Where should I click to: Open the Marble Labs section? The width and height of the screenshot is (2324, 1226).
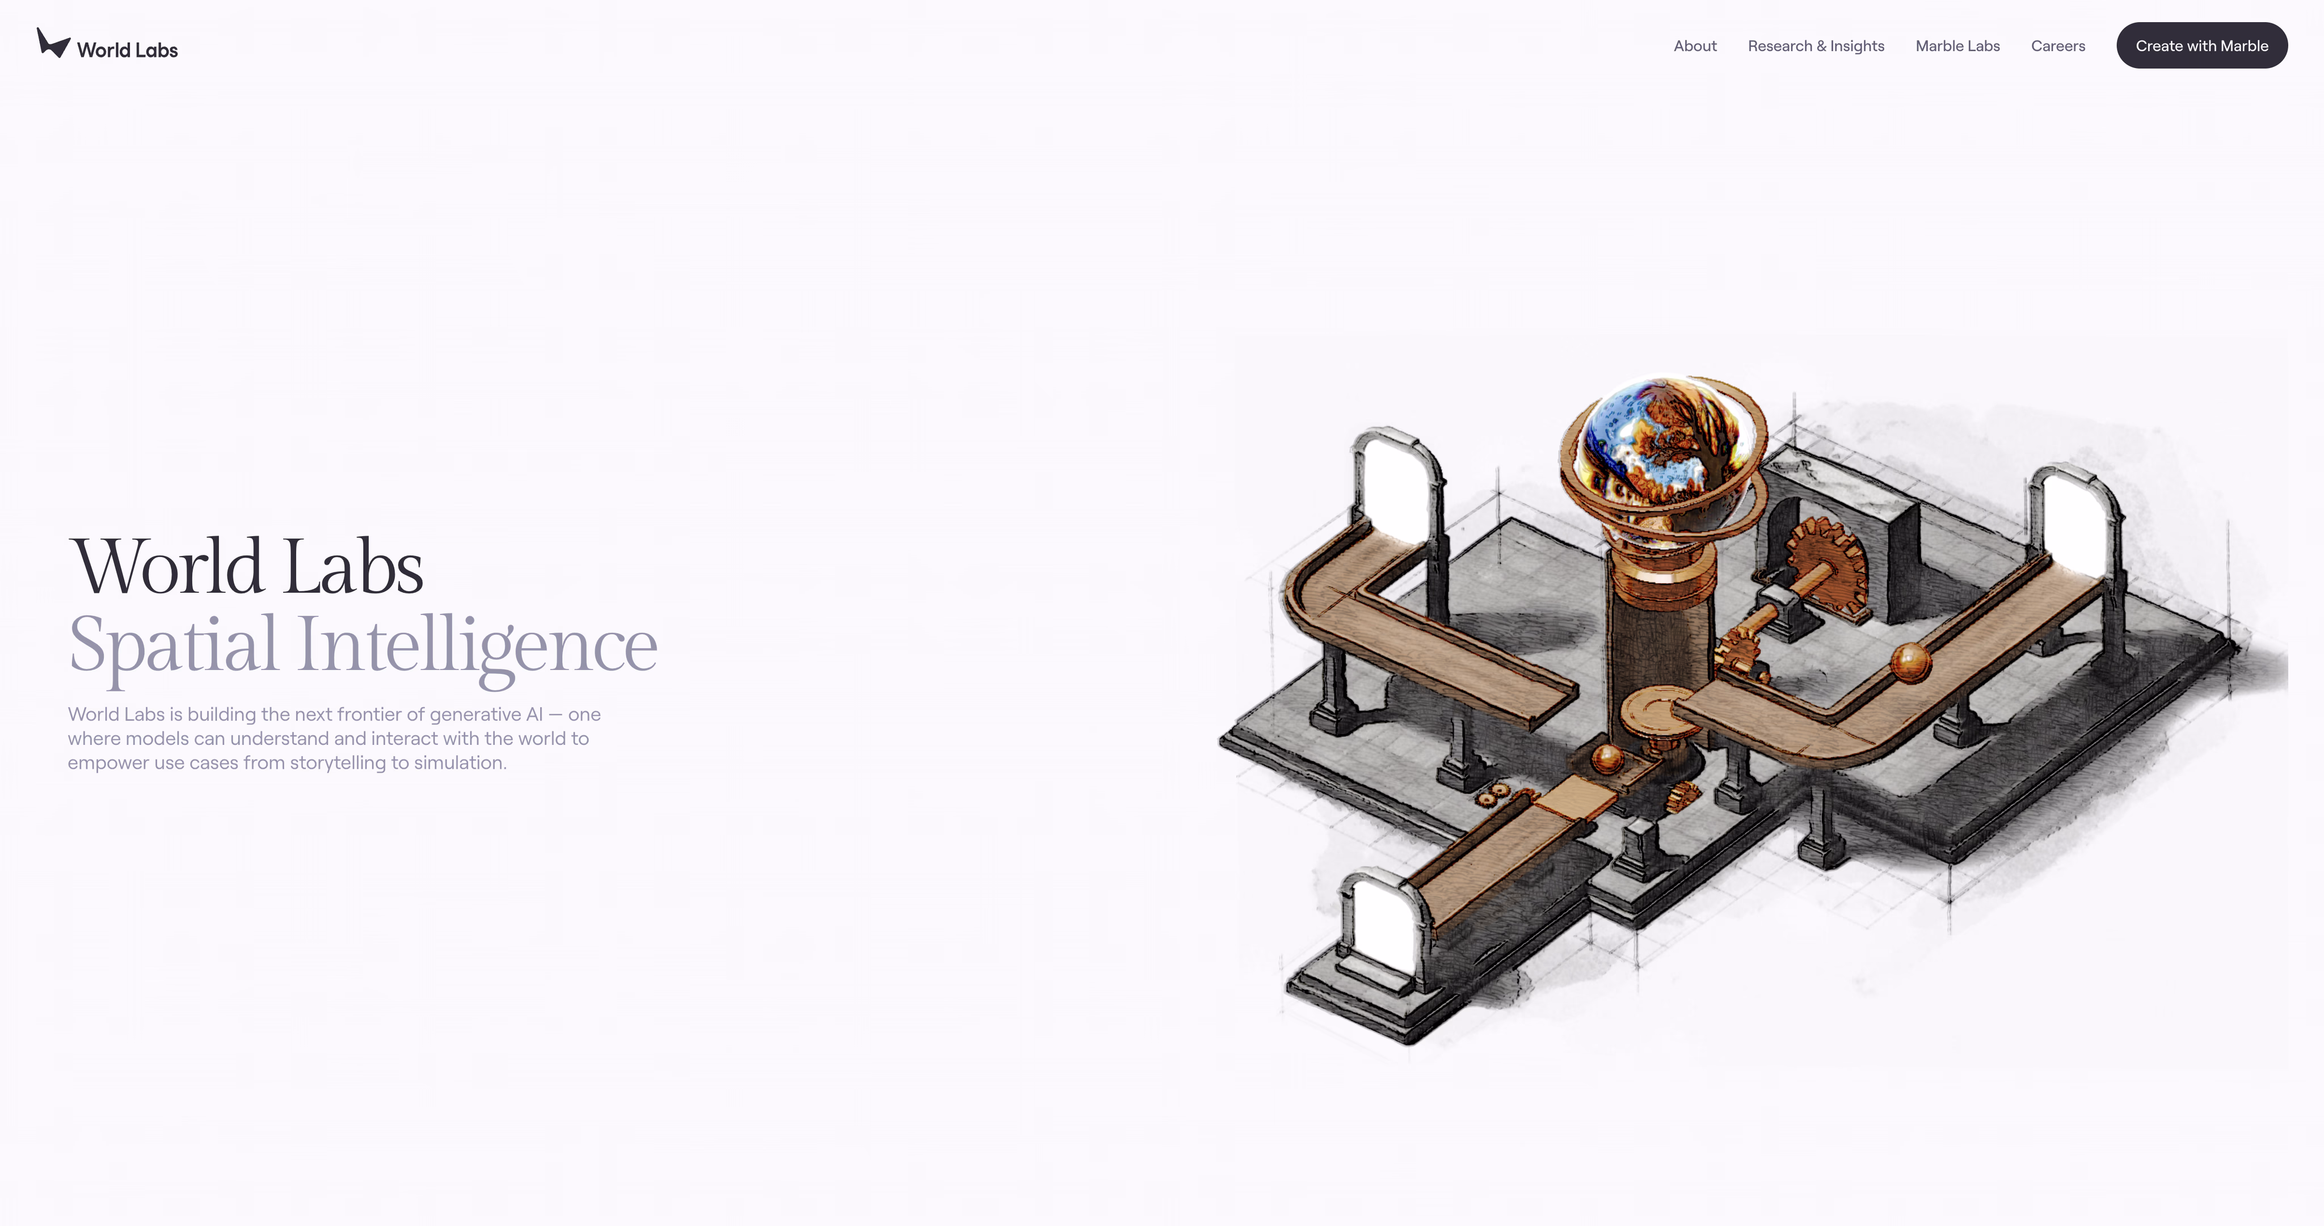click(x=1957, y=45)
